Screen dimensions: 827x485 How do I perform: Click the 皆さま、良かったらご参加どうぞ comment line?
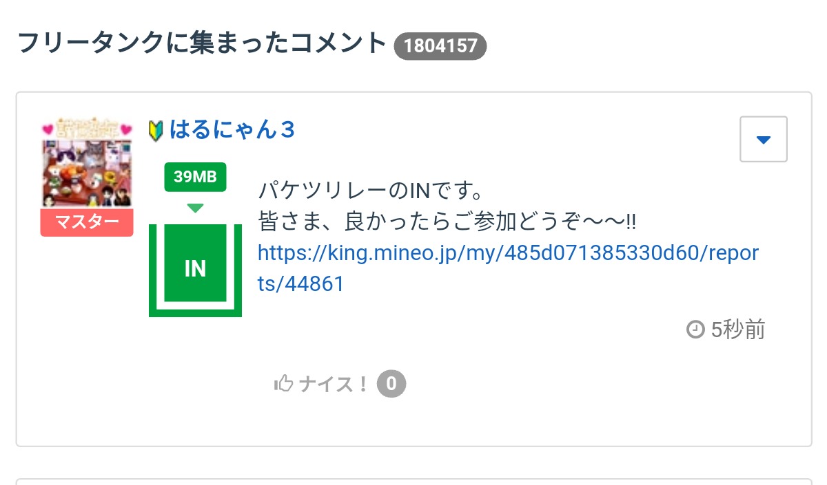[446, 221]
